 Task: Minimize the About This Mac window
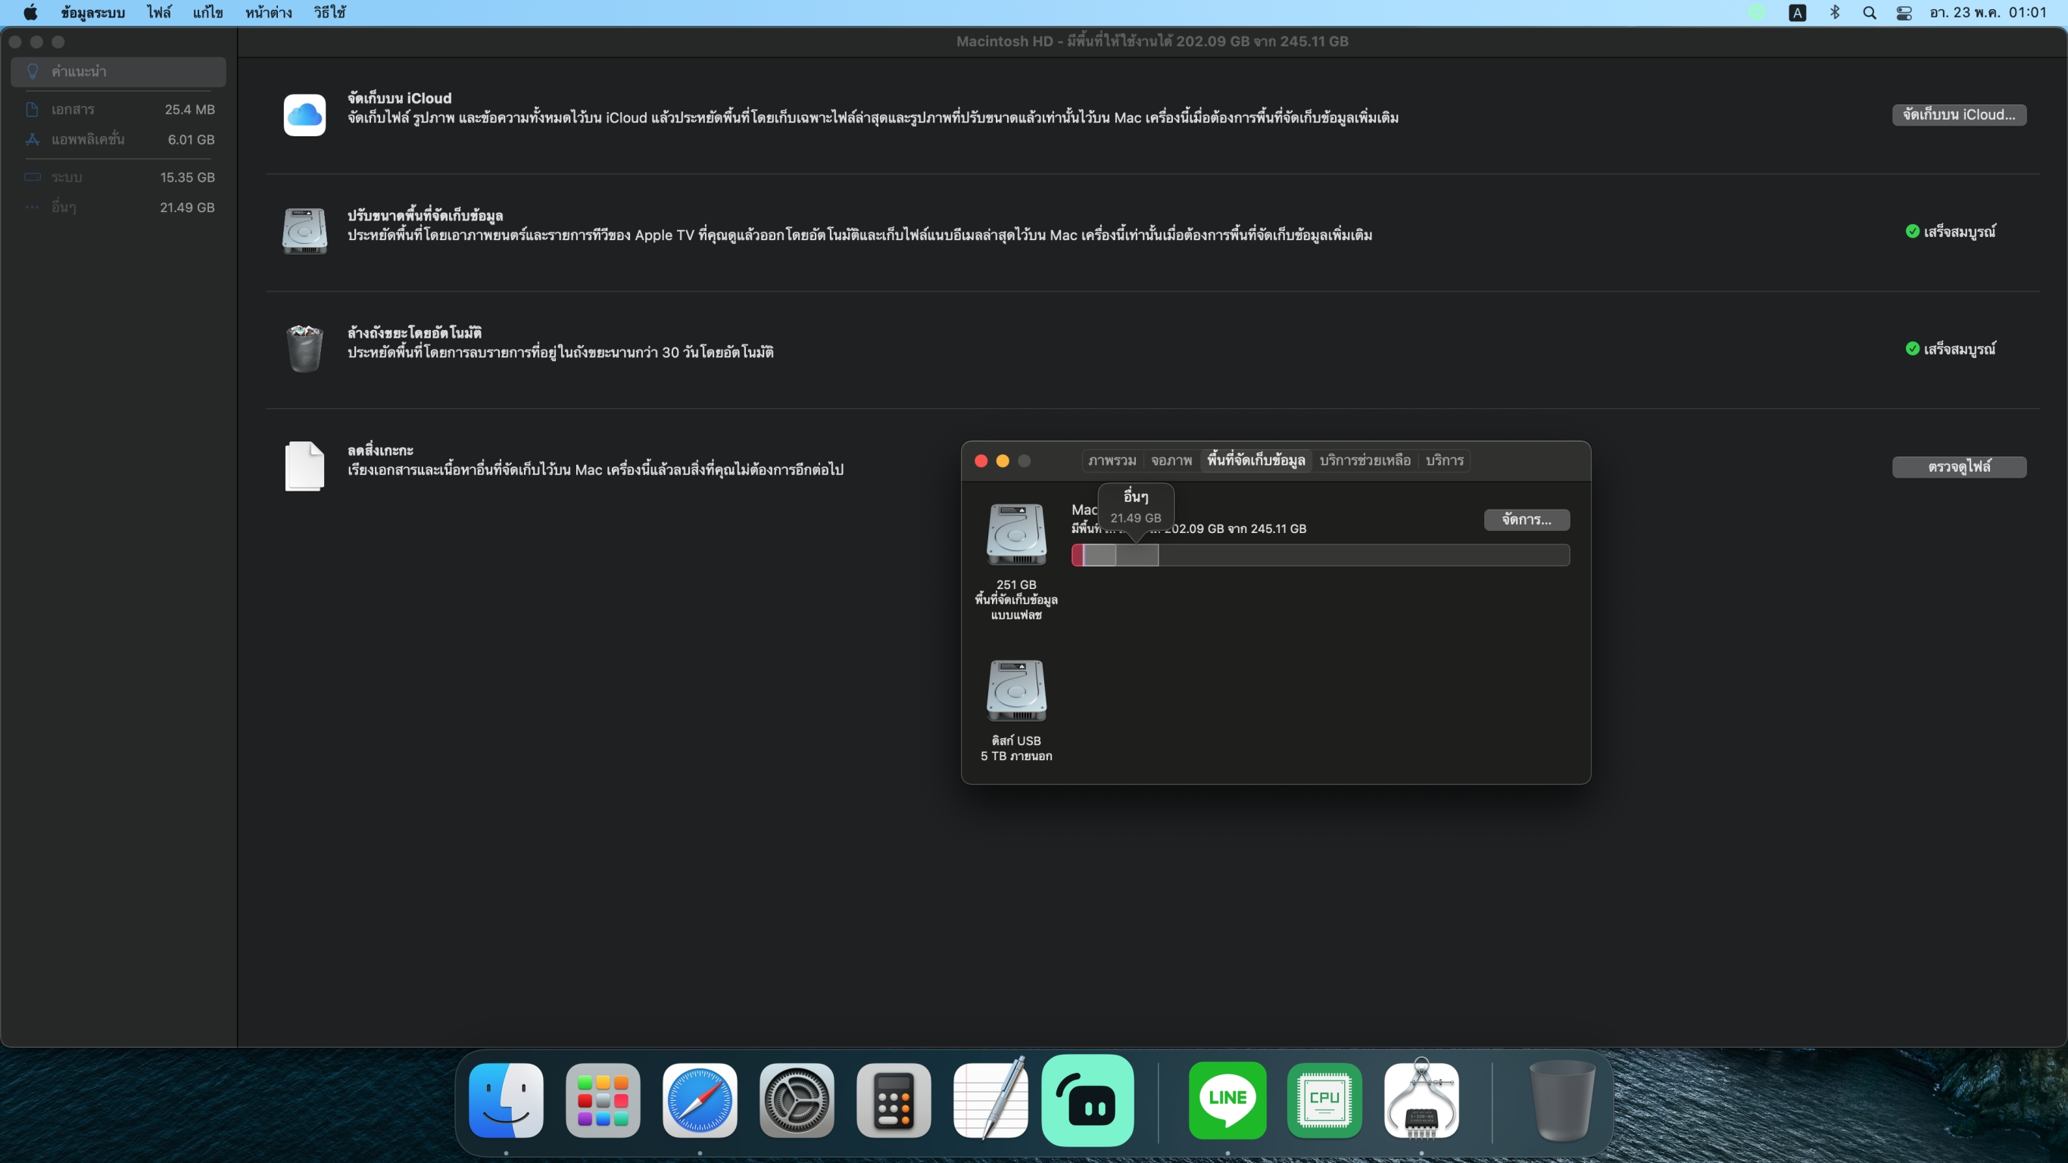point(1003,460)
